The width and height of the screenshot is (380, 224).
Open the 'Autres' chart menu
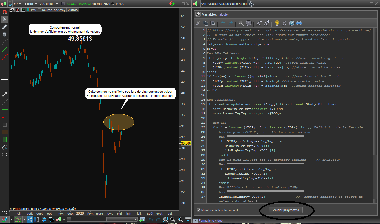[x=73, y=10]
